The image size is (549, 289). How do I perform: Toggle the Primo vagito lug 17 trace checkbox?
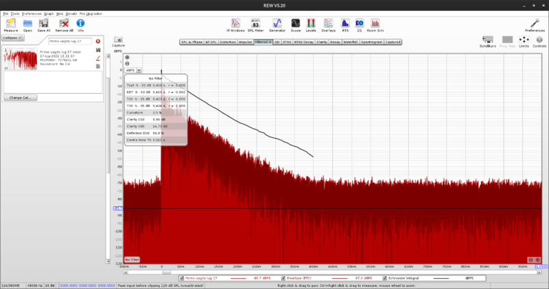[x=182, y=279]
